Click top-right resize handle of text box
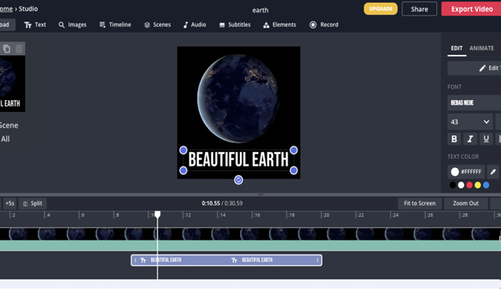This screenshot has height=289, width=501. click(294, 150)
